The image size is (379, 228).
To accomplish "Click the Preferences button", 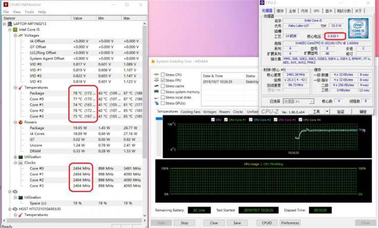I will click(x=290, y=223).
